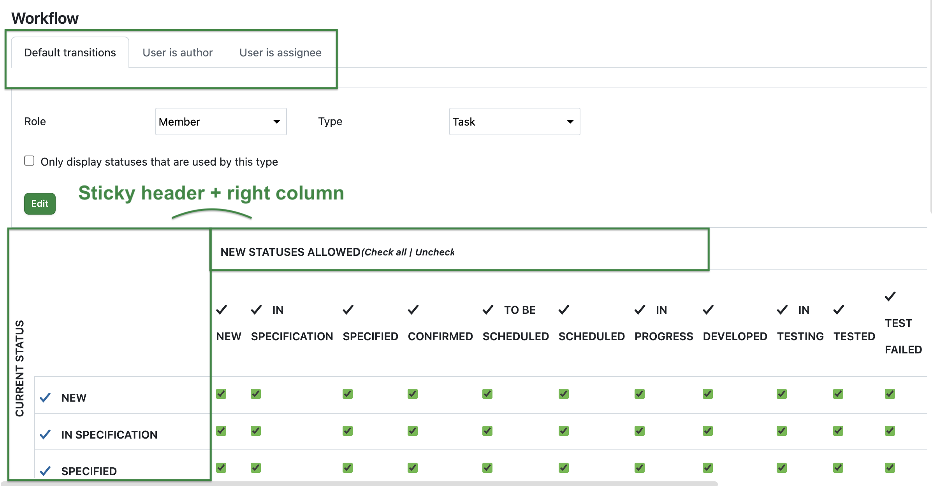Open the Role dropdown showing Member
The height and width of the screenshot is (486, 932).
221,121
